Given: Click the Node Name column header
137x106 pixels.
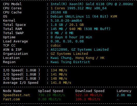Looking at the screenshot, I should (x=12, y=91).
